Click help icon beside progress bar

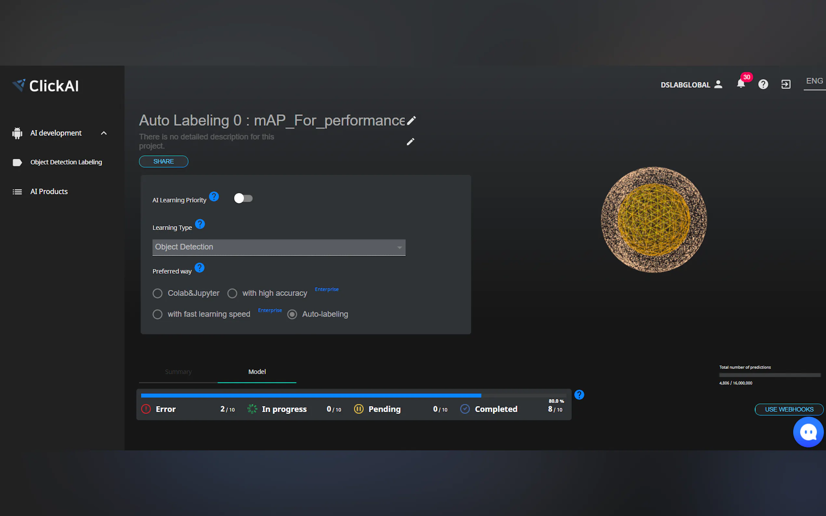[x=579, y=395]
